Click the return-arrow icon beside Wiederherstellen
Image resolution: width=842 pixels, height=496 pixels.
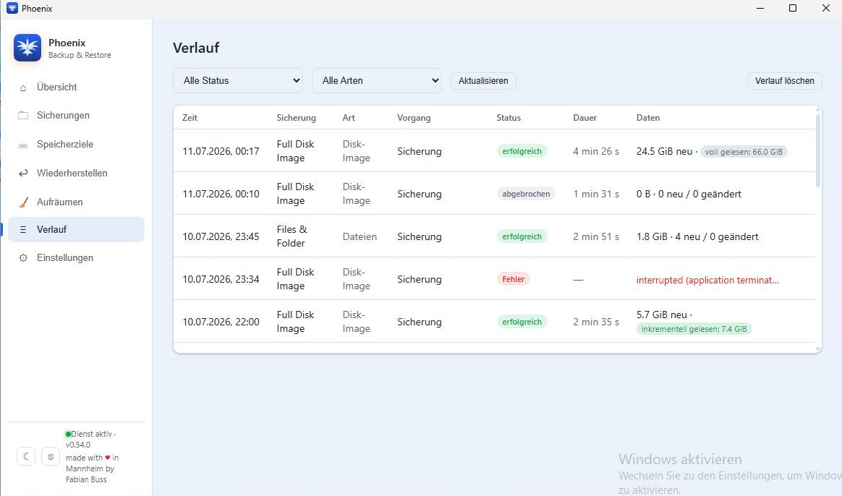click(x=23, y=174)
